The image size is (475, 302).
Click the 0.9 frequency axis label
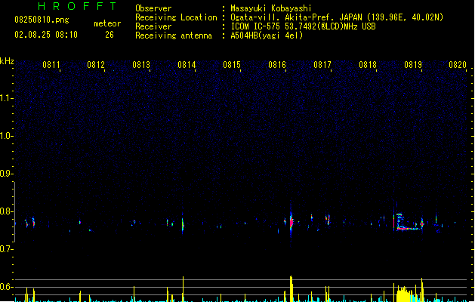tap(6, 174)
